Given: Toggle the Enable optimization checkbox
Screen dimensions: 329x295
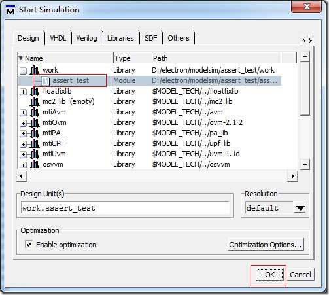Looking at the screenshot, I should [29, 244].
